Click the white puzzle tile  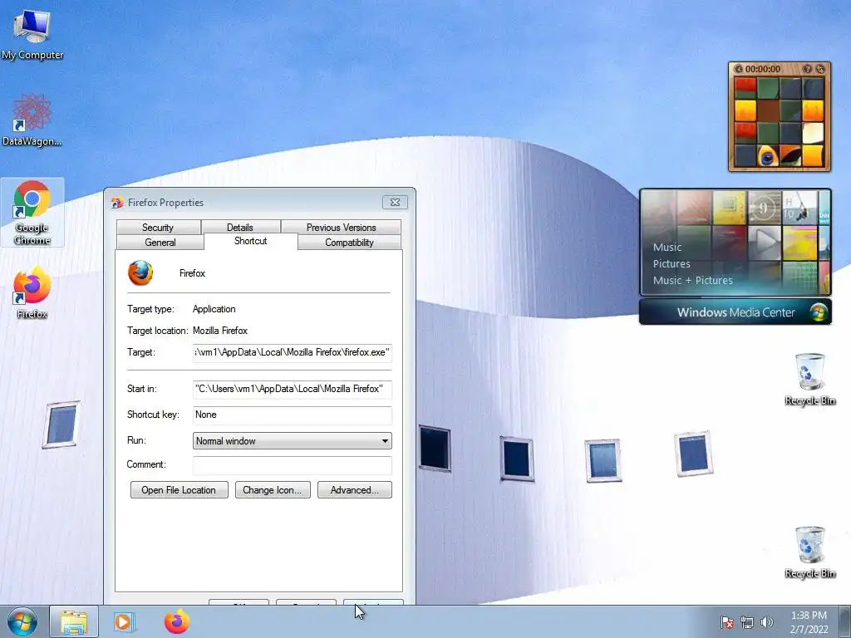pos(813,133)
